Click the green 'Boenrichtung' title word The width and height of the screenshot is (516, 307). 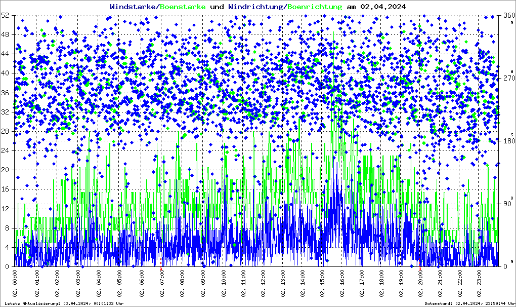[315, 7]
